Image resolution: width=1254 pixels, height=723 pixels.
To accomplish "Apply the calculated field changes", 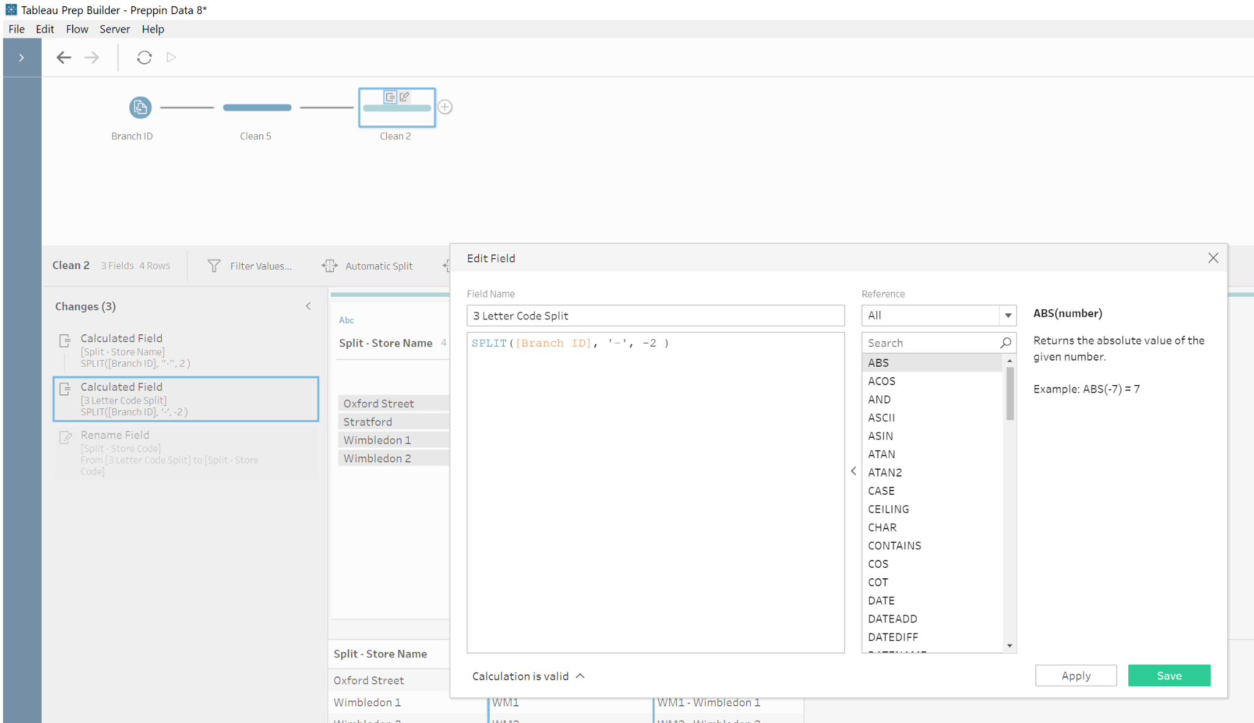I will pyautogui.click(x=1076, y=675).
